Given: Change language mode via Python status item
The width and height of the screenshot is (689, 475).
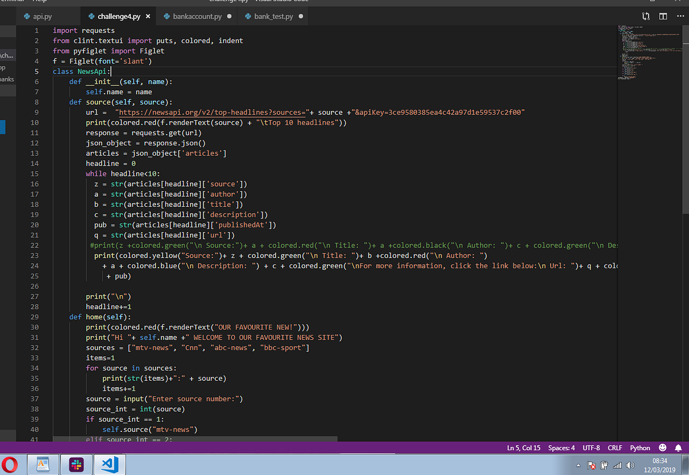Looking at the screenshot, I should pos(640,447).
